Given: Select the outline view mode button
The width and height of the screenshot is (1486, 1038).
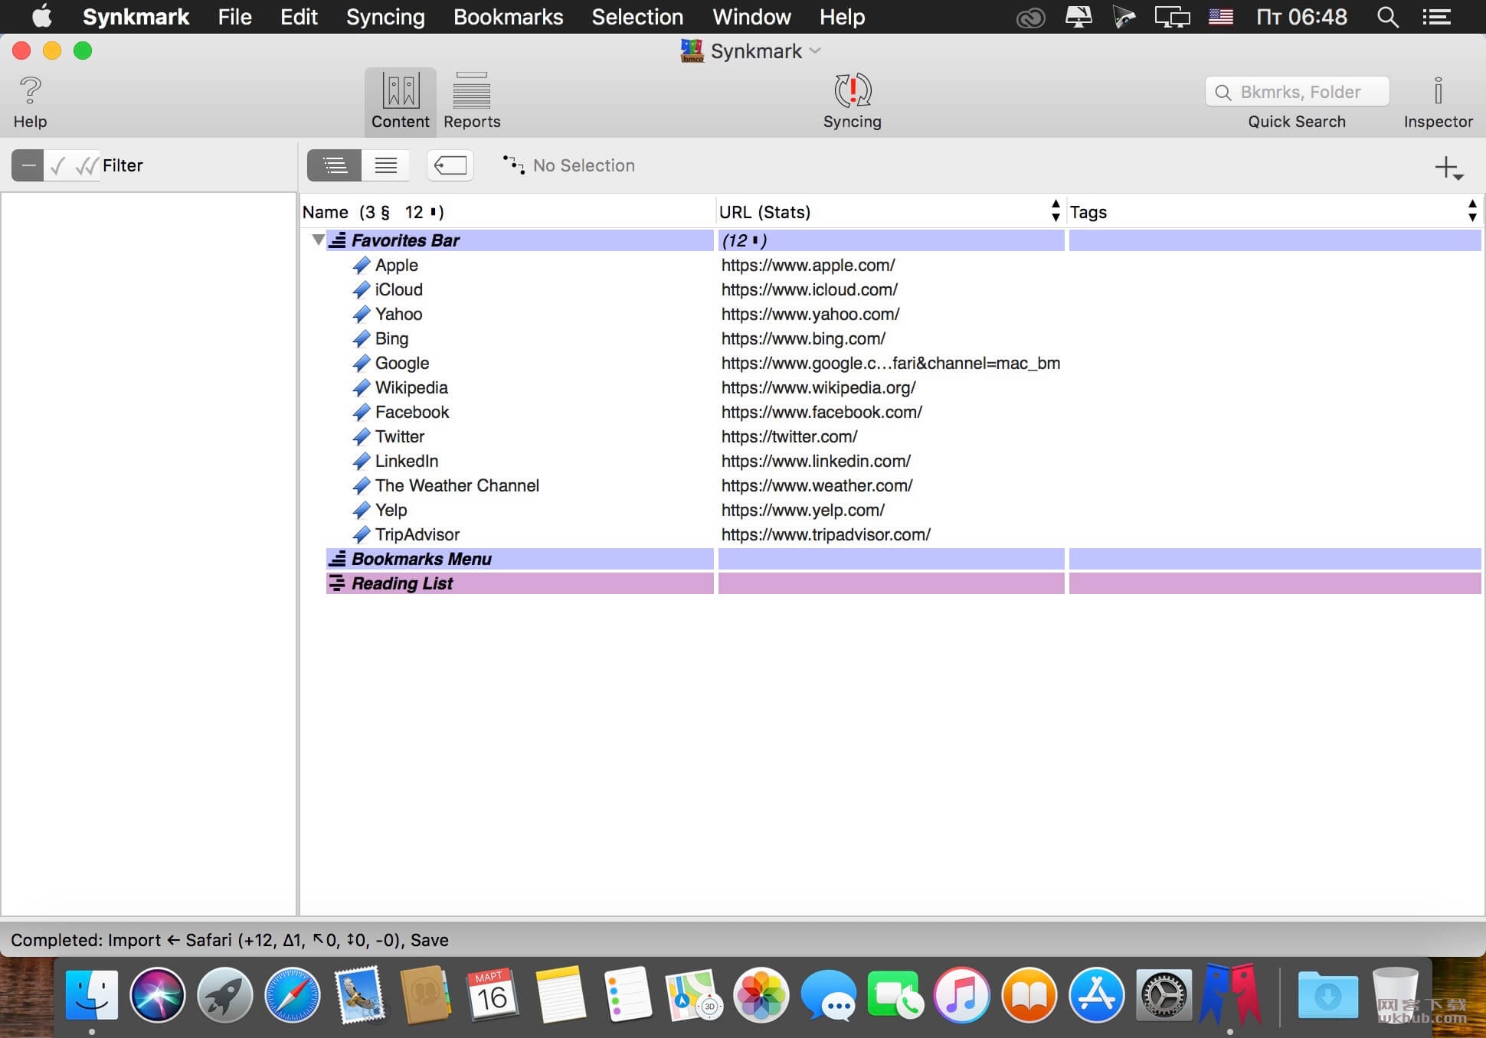Looking at the screenshot, I should [x=335, y=165].
